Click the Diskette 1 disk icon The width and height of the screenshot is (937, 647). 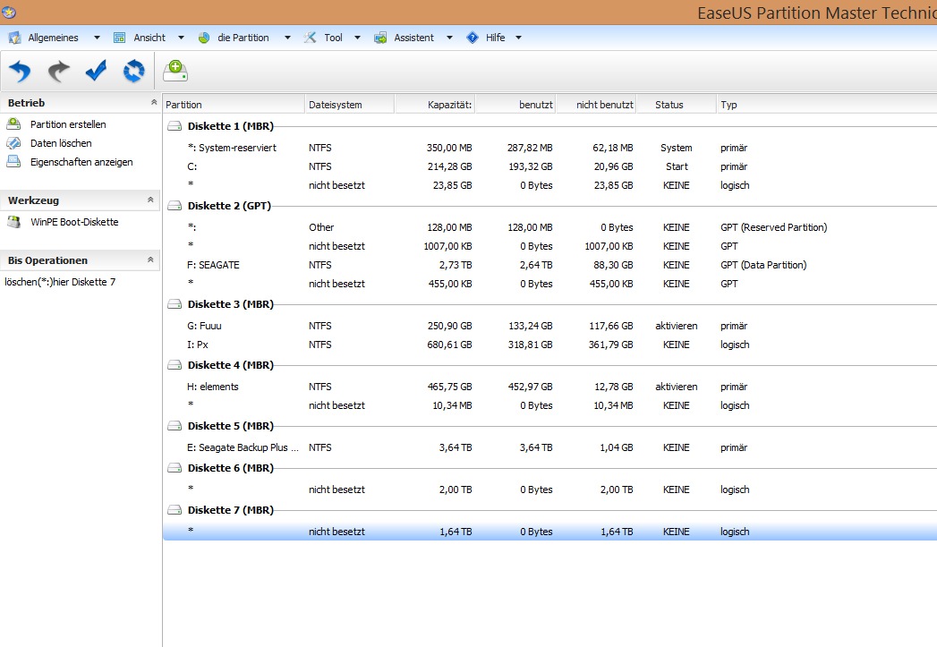[175, 126]
